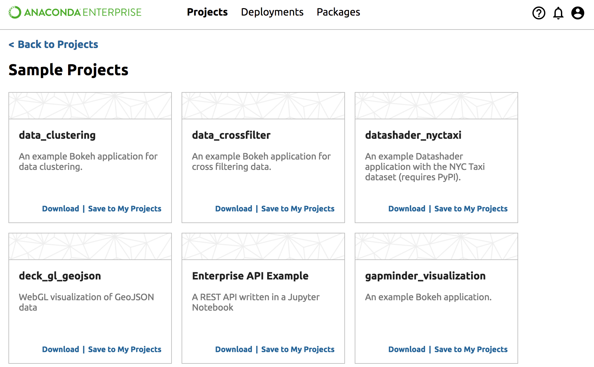Select the Projects navigation item

pyautogui.click(x=207, y=12)
